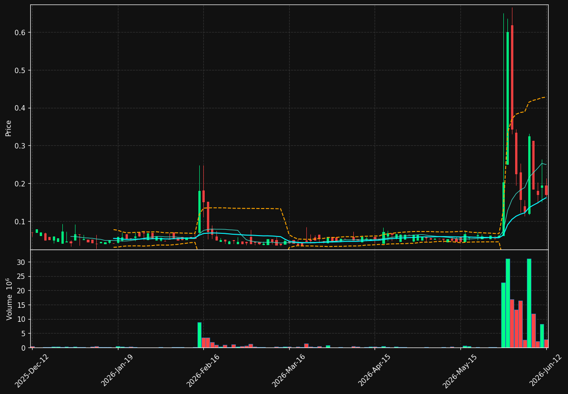The height and width of the screenshot is (394, 568).
Task: Click the 2025-Dec-12 date label
Action: click(x=32, y=371)
